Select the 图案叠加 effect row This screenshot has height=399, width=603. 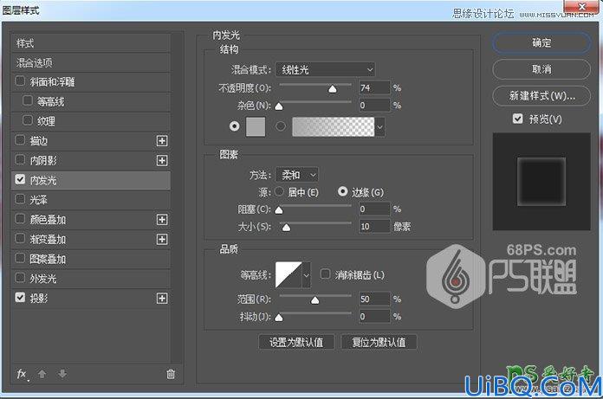[91, 259]
